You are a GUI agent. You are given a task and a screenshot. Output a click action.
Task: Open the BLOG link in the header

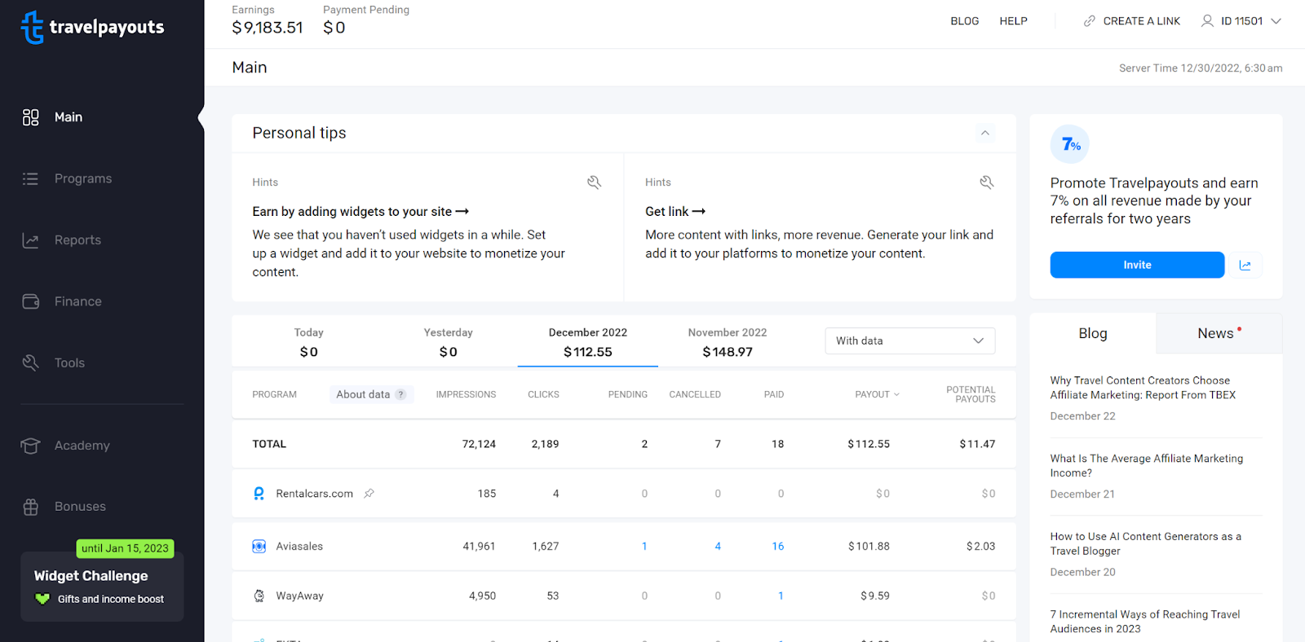click(x=964, y=21)
